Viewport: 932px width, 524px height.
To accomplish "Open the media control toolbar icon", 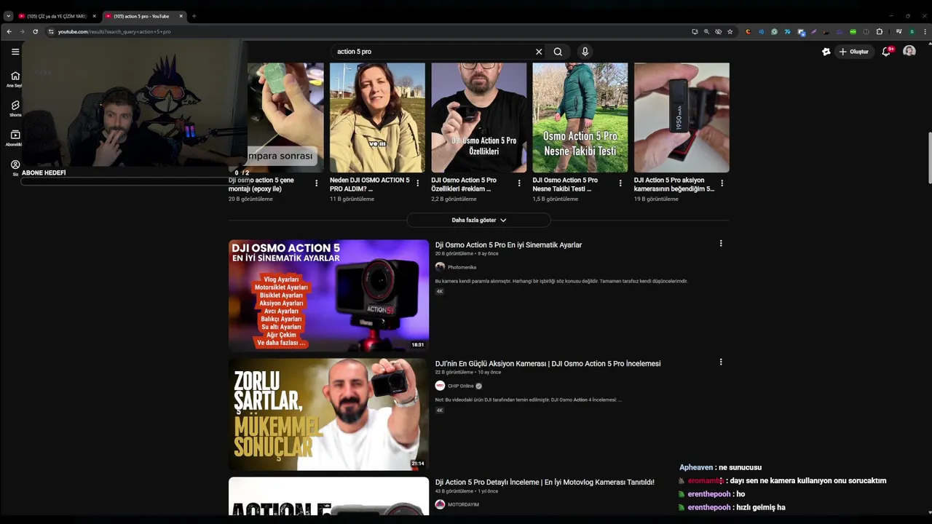I will (899, 31).
